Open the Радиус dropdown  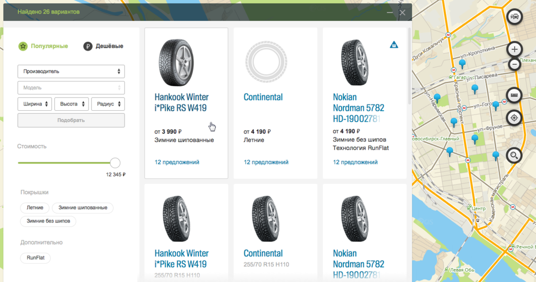(108, 104)
